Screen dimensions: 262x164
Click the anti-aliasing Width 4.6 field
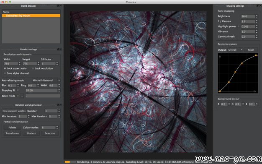pyautogui.click(x=53, y=86)
